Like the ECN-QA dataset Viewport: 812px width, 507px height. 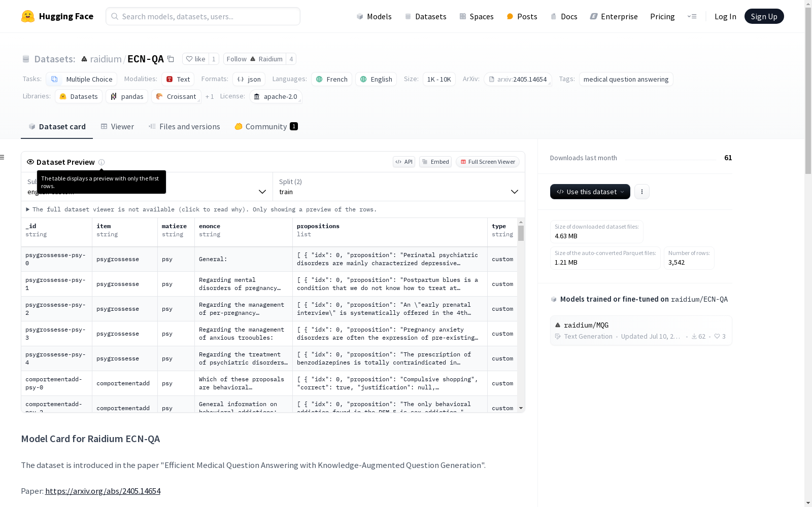coord(195,59)
